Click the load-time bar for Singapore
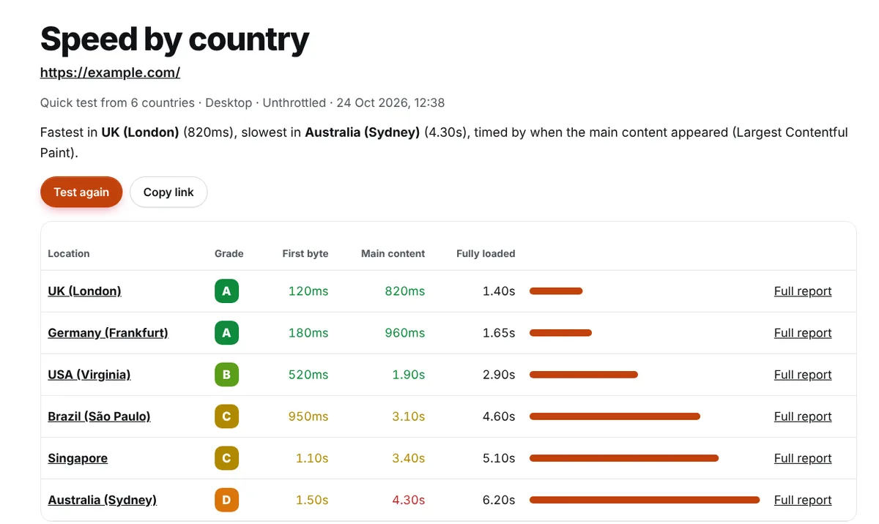The image size is (879, 524). 624,458
